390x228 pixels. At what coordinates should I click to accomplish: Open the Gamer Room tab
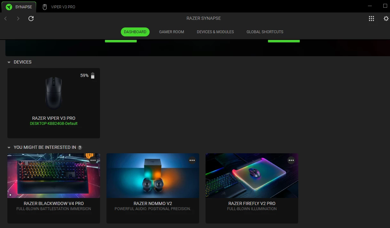[x=172, y=32]
